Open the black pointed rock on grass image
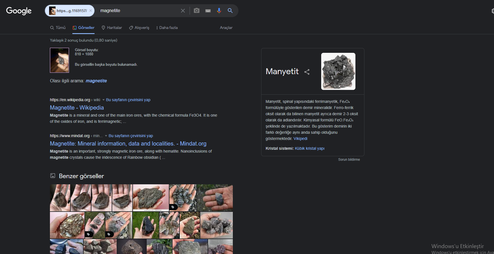This screenshot has width=494, height=254. (x=146, y=225)
